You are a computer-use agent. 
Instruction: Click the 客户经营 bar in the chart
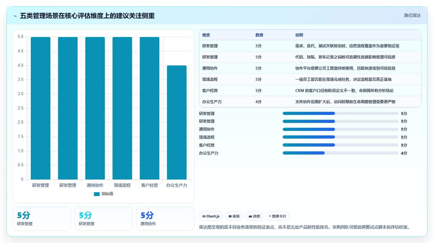pyautogui.click(x=149, y=108)
